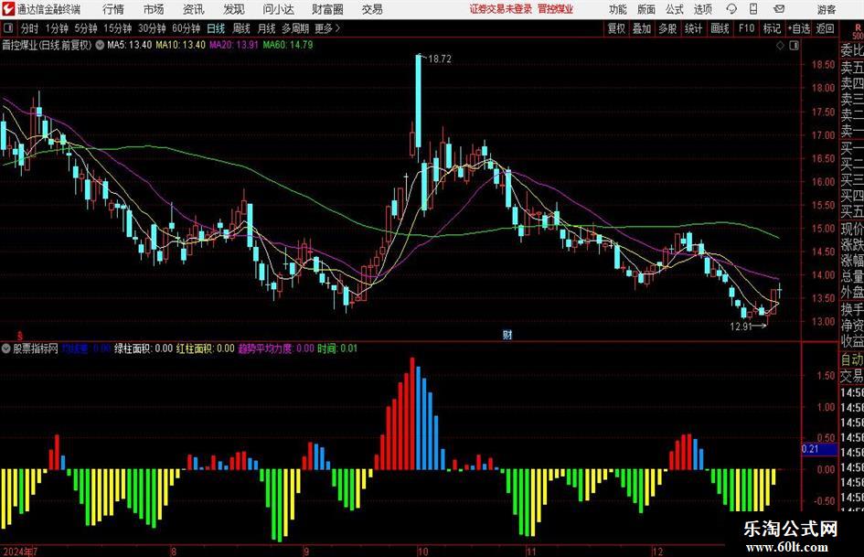Open the 选项 menu

click(x=702, y=9)
